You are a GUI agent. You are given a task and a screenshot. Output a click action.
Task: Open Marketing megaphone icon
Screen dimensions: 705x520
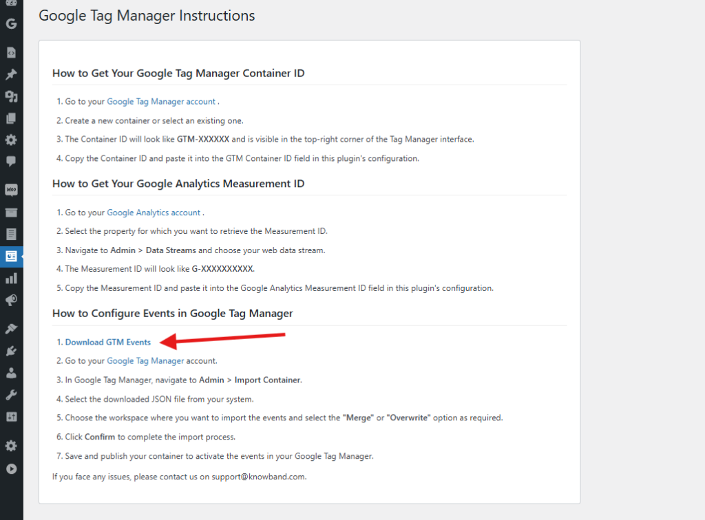(11, 300)
